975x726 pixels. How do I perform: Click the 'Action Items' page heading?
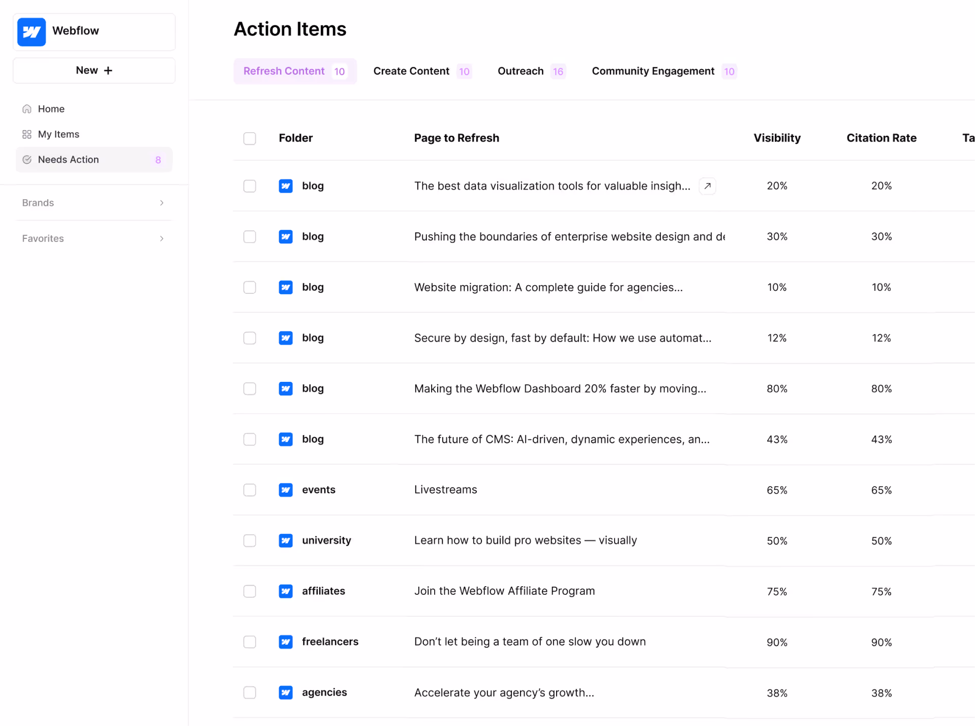point(290,29)
